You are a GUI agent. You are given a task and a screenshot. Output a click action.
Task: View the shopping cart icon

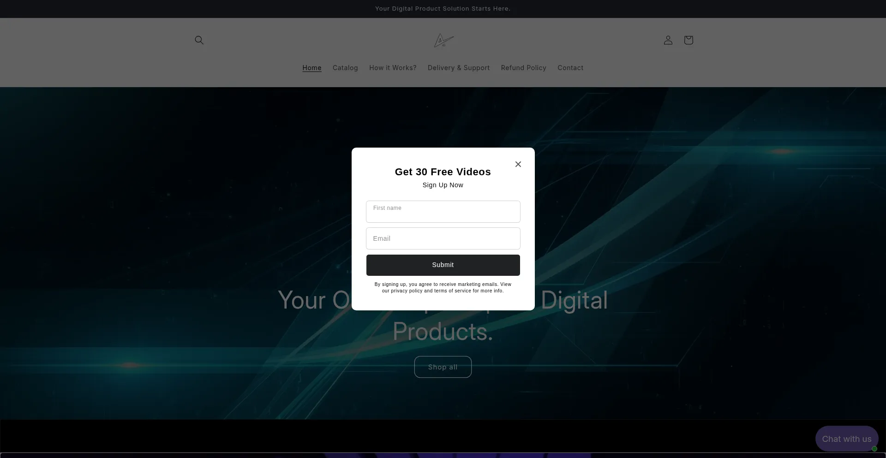688,40
